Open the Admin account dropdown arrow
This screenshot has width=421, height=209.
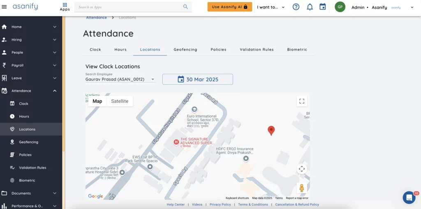[x=412, y=7]
